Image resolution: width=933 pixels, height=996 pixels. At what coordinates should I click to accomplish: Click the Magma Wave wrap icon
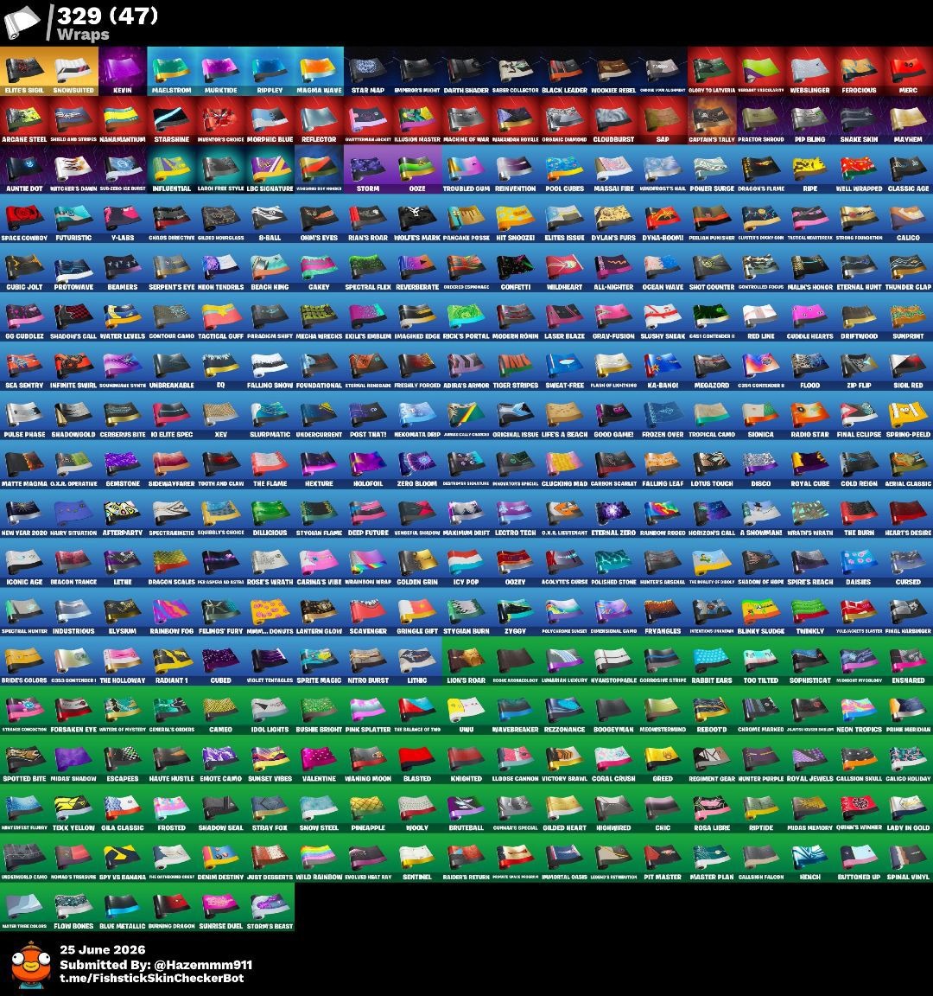point(320,71)
